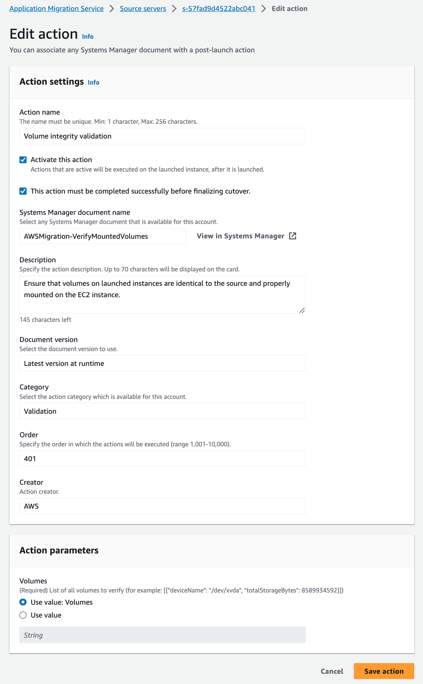This screenshot has width=423, height=684.
Task: Navigate to Application Migration Service breadcrumb
Action: [x=56, y=8]
